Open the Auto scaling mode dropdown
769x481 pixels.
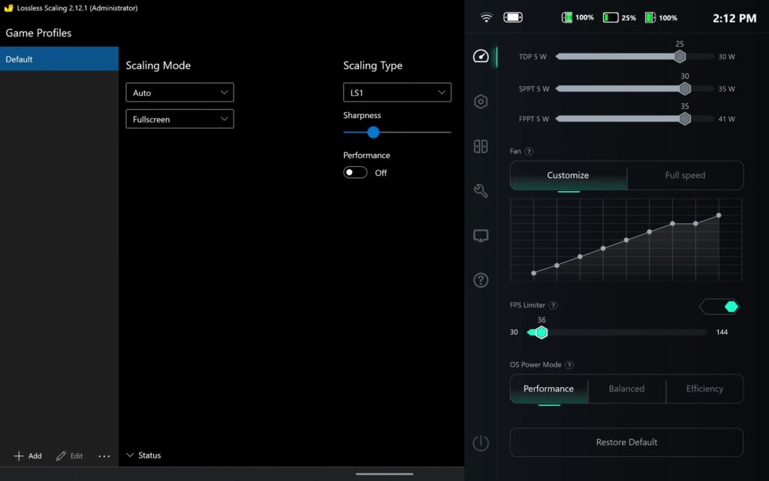179,92
